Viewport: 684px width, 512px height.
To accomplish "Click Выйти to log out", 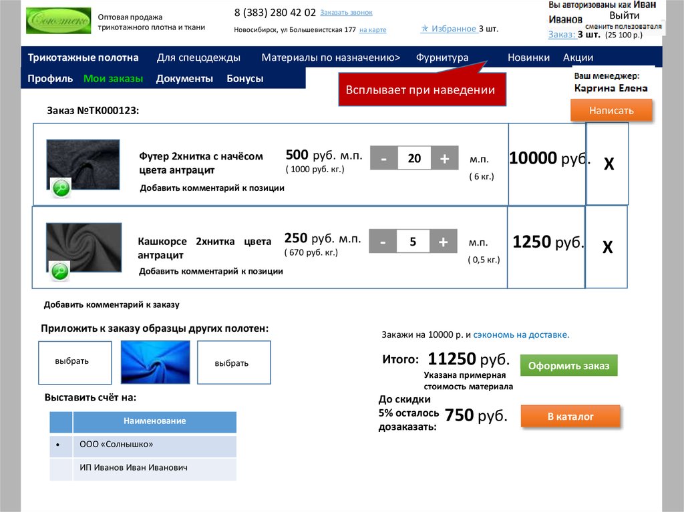I will click(x=625, y=16).
